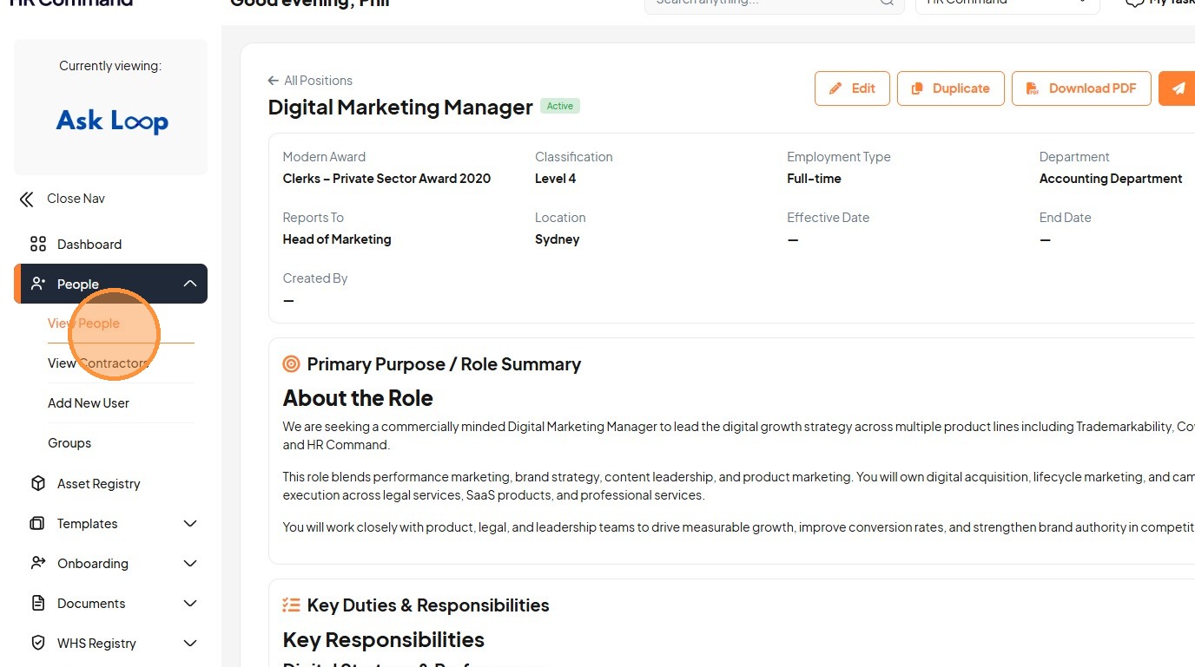Duplicate this position

coord(950,88)
